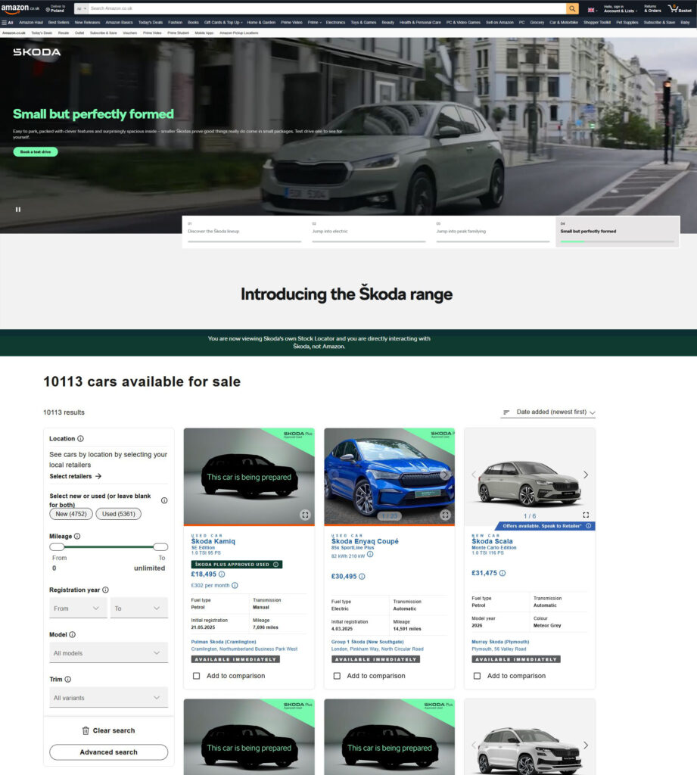Expand Skoda Kamiq image to fullscreen

(305, 515)
